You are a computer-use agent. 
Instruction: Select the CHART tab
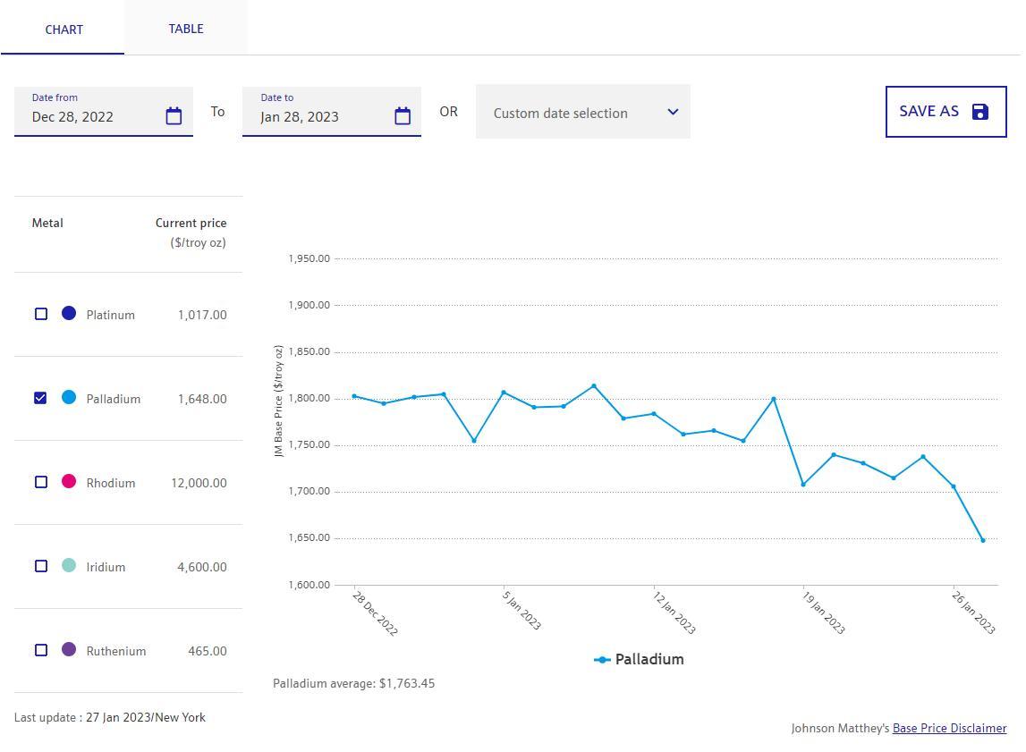click(64, 30)
